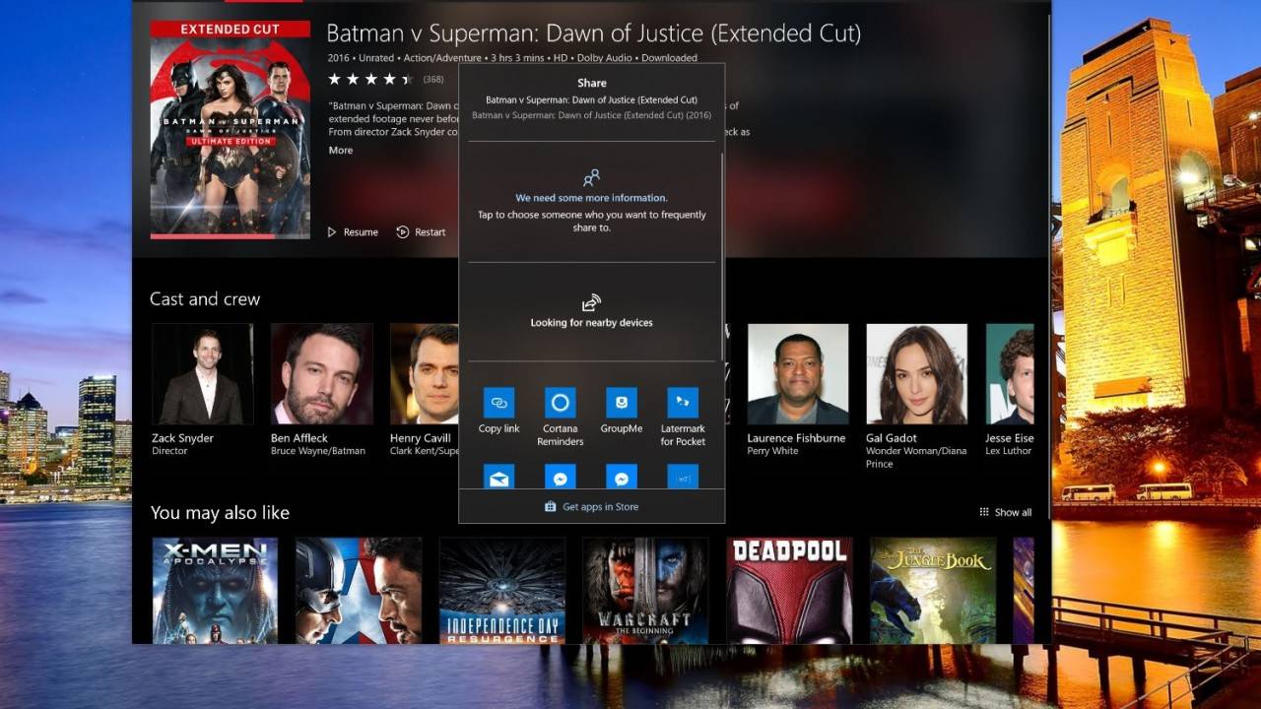Tap the people icon to choose contacts
Image resolution: width=1261 pixels, height=709 pixels.
(591, 178)
